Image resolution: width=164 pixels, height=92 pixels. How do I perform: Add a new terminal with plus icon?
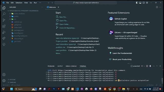142,66
